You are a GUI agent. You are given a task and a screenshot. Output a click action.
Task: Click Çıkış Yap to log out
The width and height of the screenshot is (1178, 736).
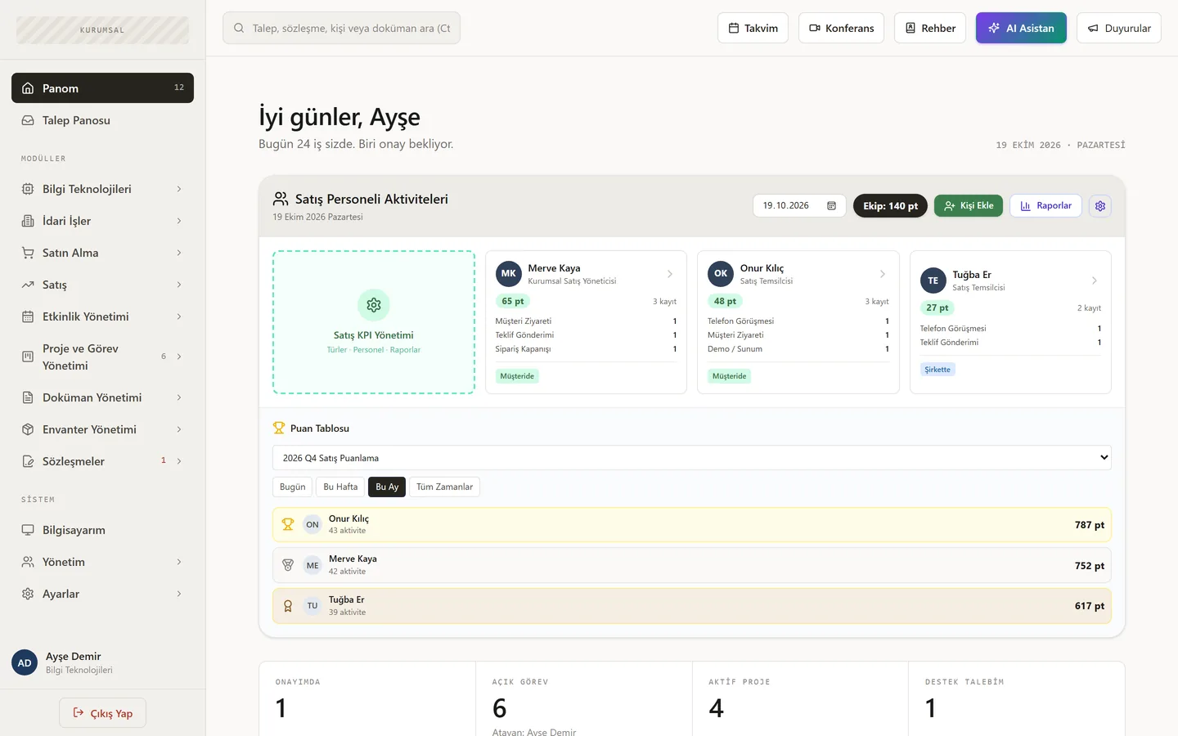[x=102, y=713]
